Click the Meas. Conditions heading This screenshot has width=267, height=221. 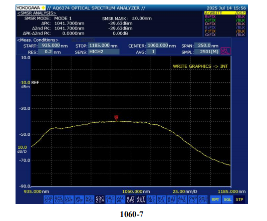click(x=38, y=40)
